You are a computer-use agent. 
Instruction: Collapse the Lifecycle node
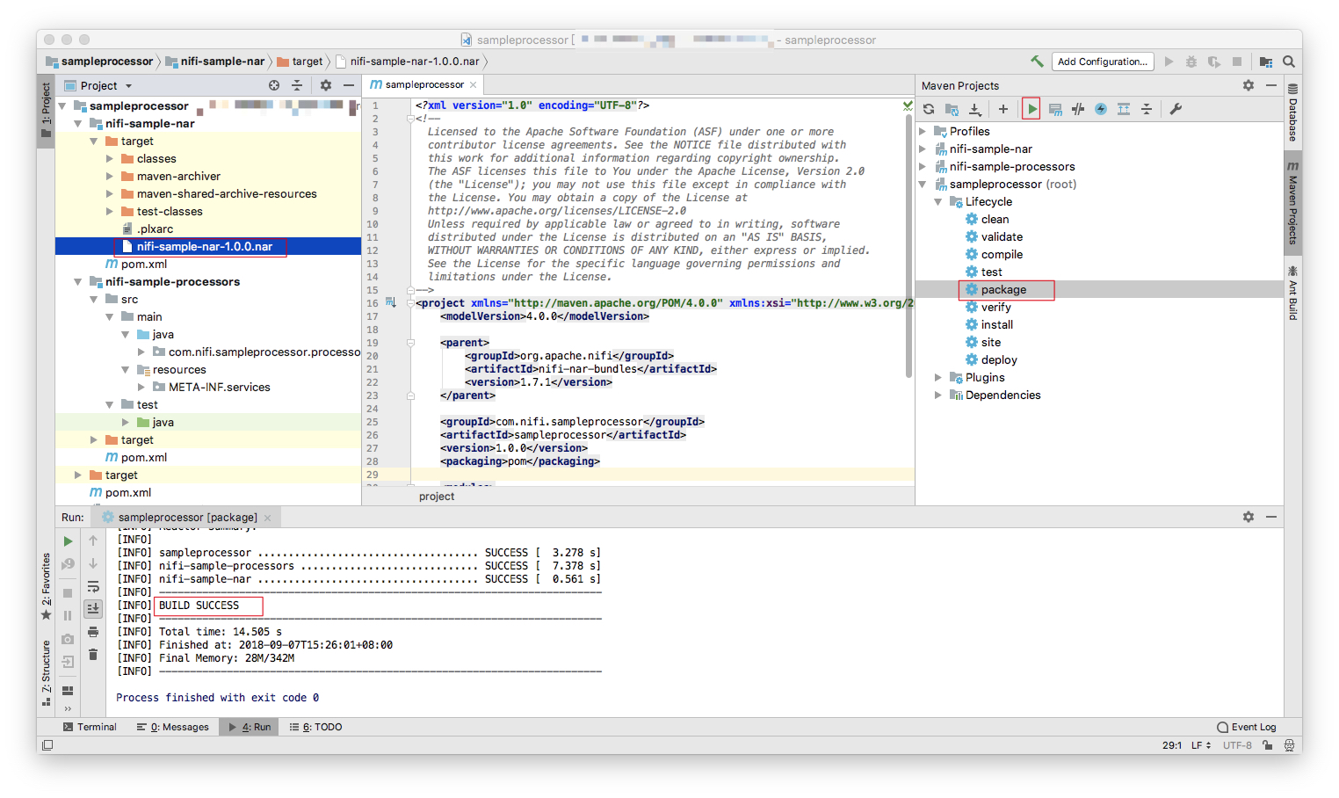click(x=938, y=201)
